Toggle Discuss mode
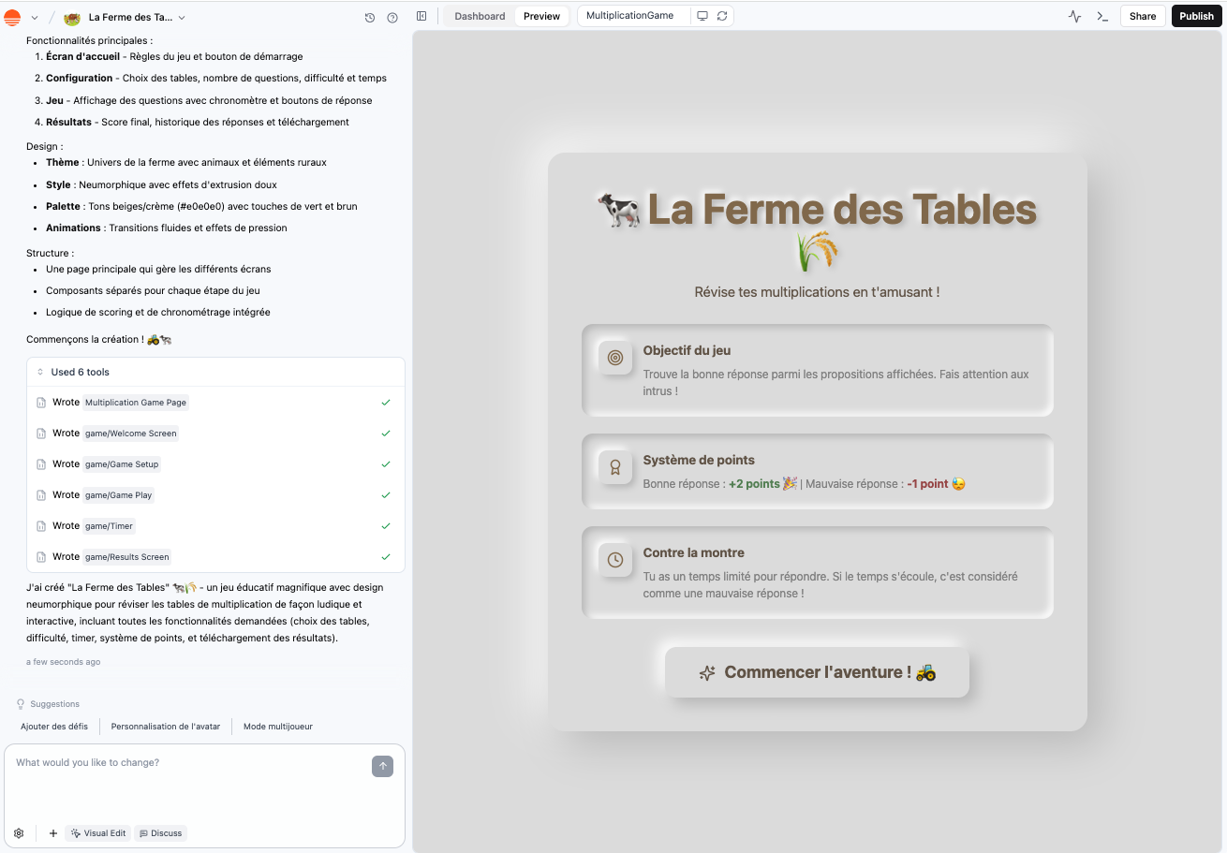Image resolution: width=1227 pixels, height=853 pixels. pyautogui.click(x=160, y=832)
